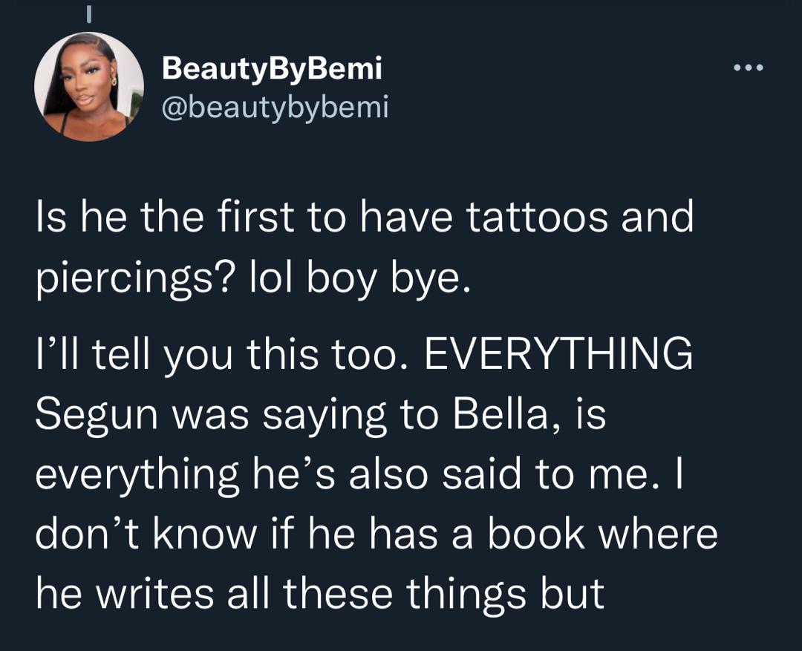Click the thread connector line above avatar
Image resolution: width=802 pixels, height=651 pixels.
pyautogui.click(x=88, y=13)
